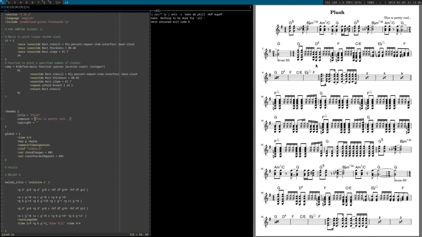422x237 pixels.
Task: Click the plush.ly filename in vim statusline
Action: tap(8, 235)
